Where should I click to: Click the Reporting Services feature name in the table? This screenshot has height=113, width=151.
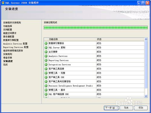pyautogui.click(x=59, y=60)
